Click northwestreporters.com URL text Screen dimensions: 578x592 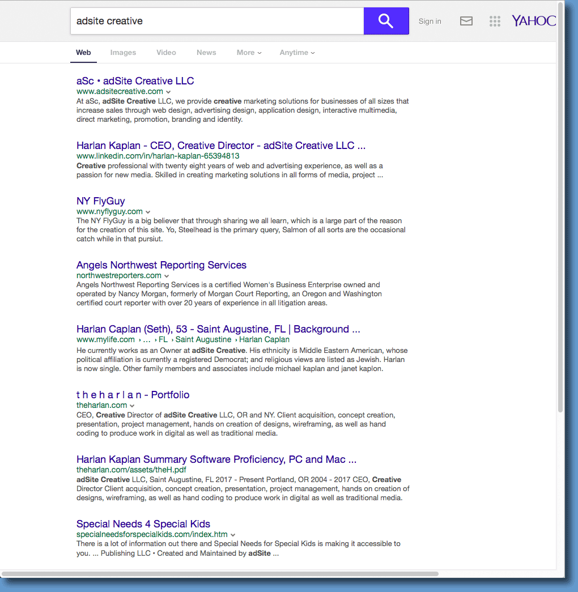pos(119,276)
